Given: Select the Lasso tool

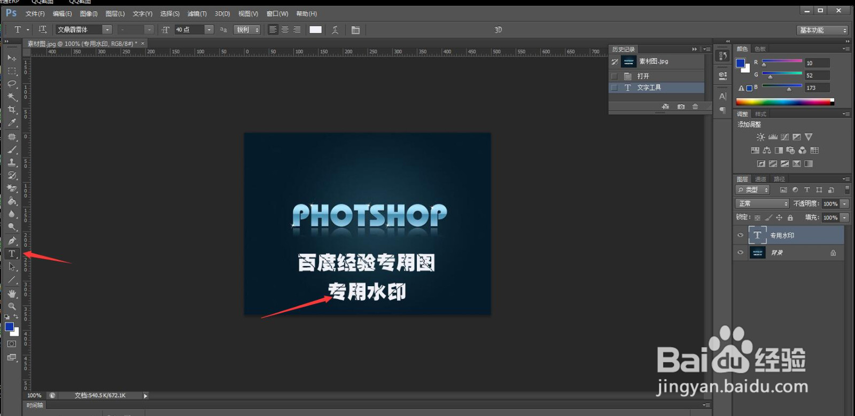Looking at the screenshot, I should pos(12,84).
